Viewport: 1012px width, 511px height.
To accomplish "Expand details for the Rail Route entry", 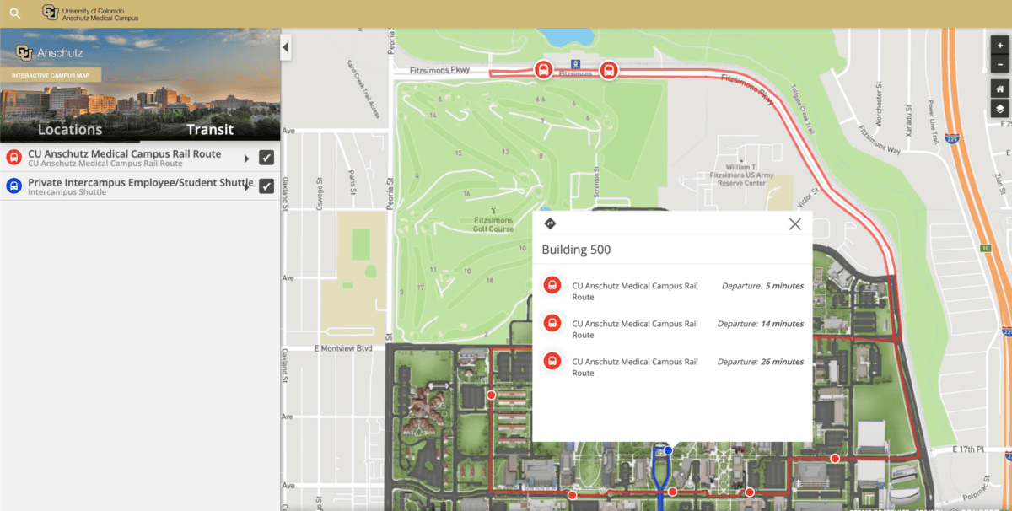I will 247,156.
